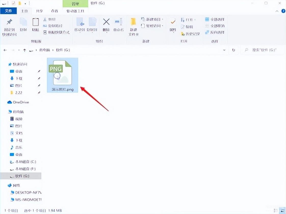Viewport: 286px width, 214px height.
Task: Click the Cut scissors command
Action: (49, 19)
